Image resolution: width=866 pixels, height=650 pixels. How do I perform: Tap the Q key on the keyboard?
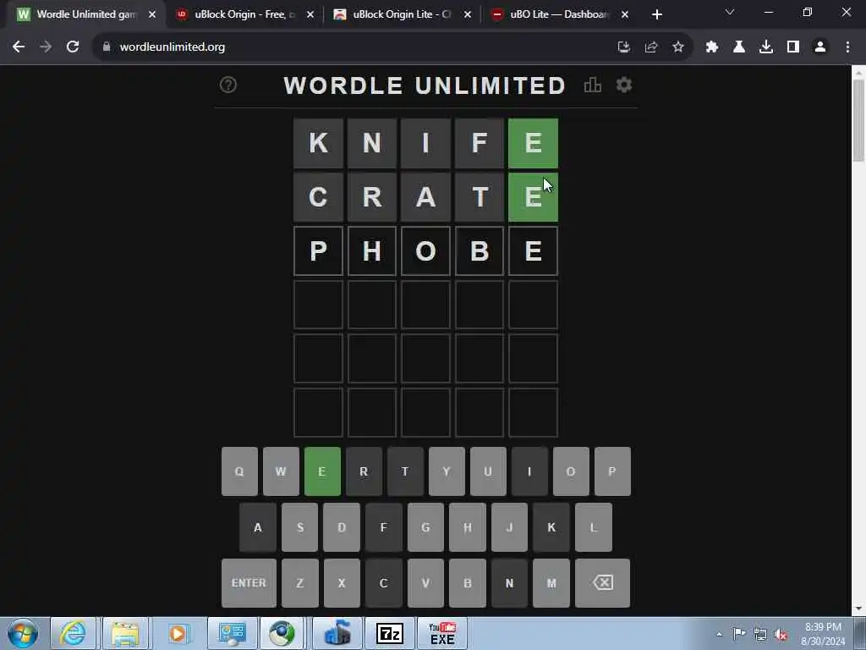[x=239, y=471]
